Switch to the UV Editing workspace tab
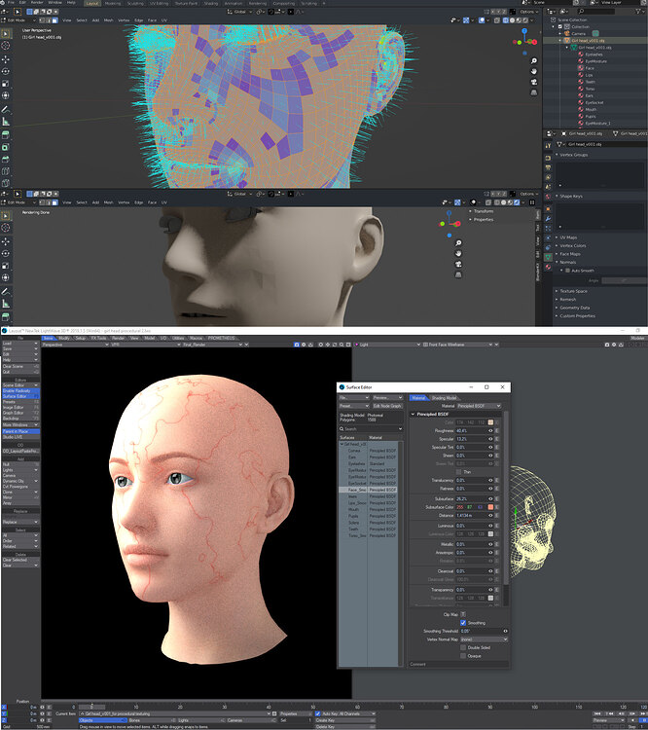 (160, 3)
